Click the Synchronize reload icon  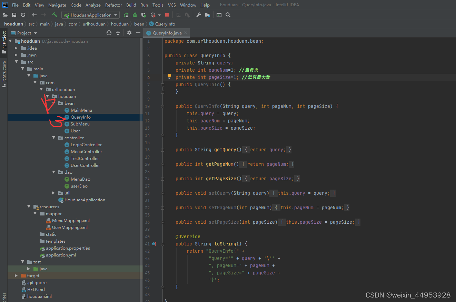click(23, 15)
